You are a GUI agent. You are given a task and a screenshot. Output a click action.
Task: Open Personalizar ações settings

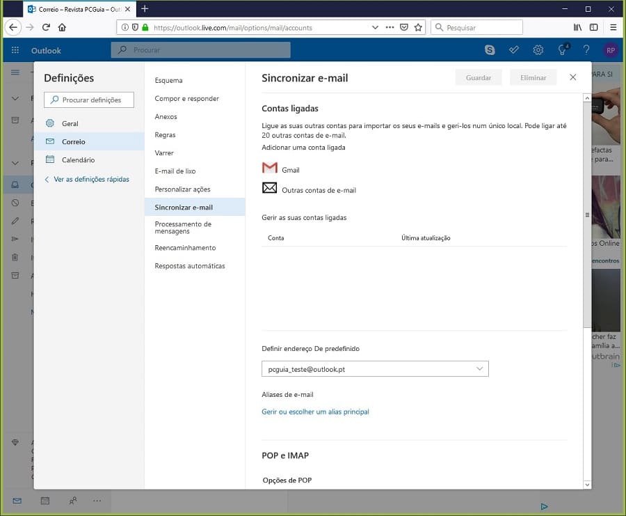(182, 189)
